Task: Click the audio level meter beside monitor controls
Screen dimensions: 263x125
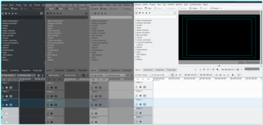Action: pyautogui.click(x=252, y=69)
